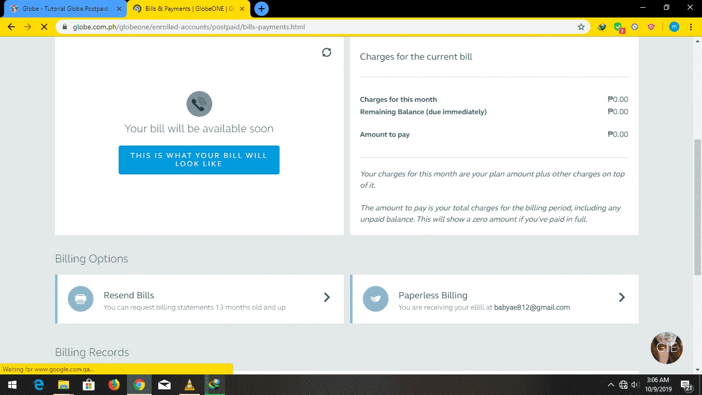
Task: View site security info via the padlock
Action: [65, 27]
